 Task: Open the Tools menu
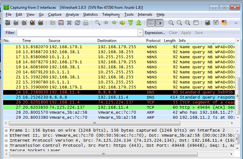coord(129,14)
